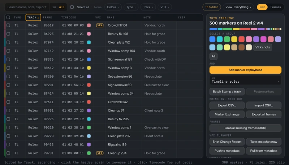Tick the checkbox for Crowd fill 101

(x=8, y=25)
